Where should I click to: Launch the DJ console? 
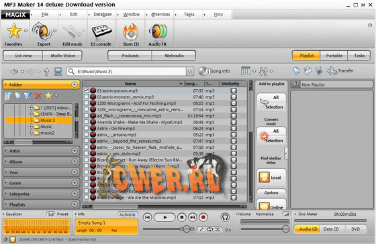tap(101, 34)
